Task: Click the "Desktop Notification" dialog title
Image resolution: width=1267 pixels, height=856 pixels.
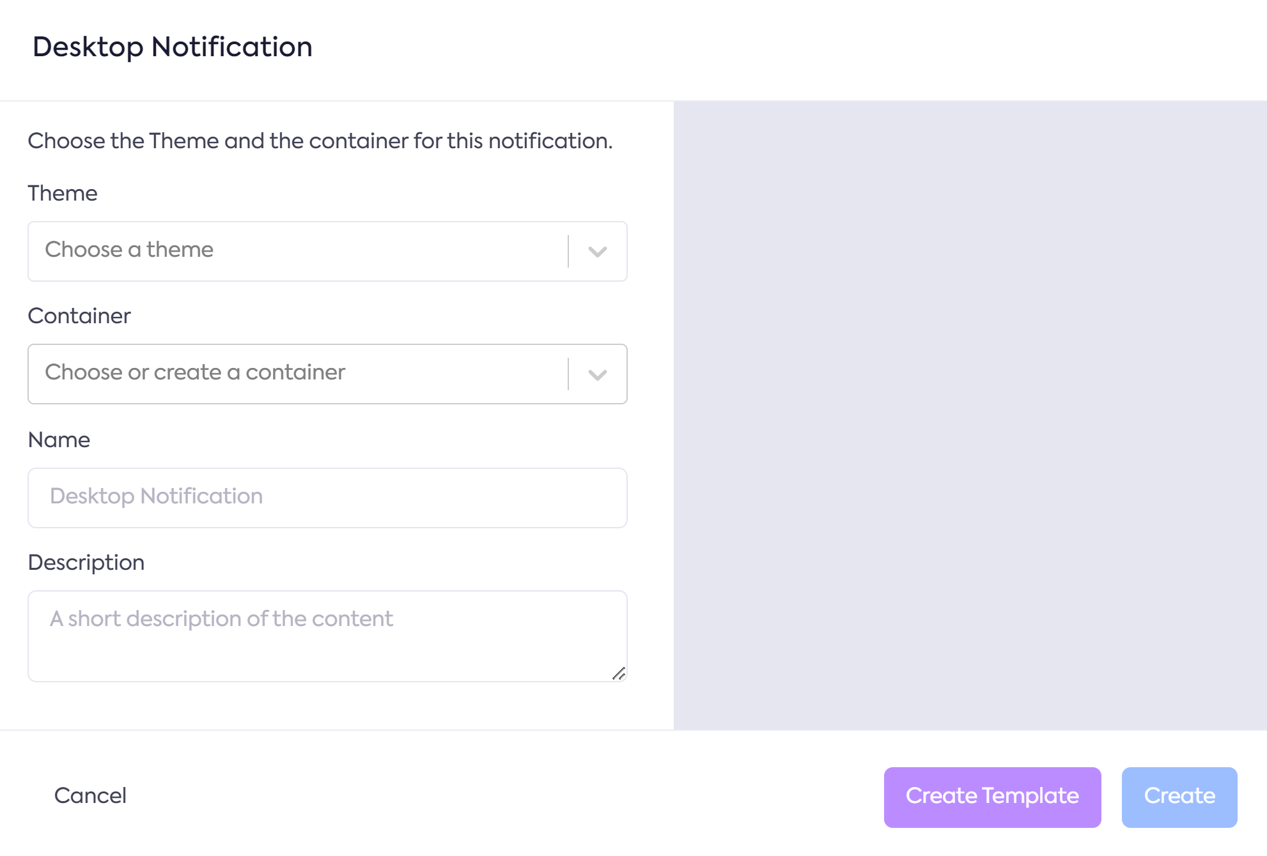Action: pyautogui.click(x=173, y=47)
